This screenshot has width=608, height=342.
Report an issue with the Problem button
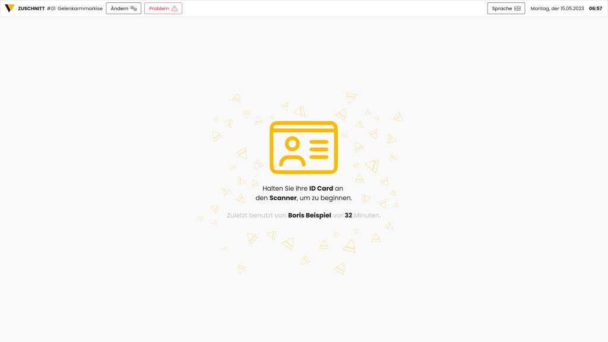[x=163, y=8]
